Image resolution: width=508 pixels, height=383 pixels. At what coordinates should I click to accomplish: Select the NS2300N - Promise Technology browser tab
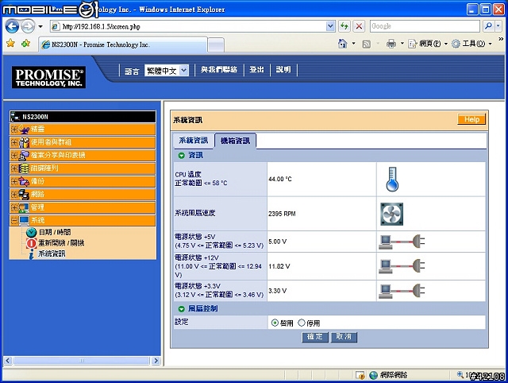[122, 44]
